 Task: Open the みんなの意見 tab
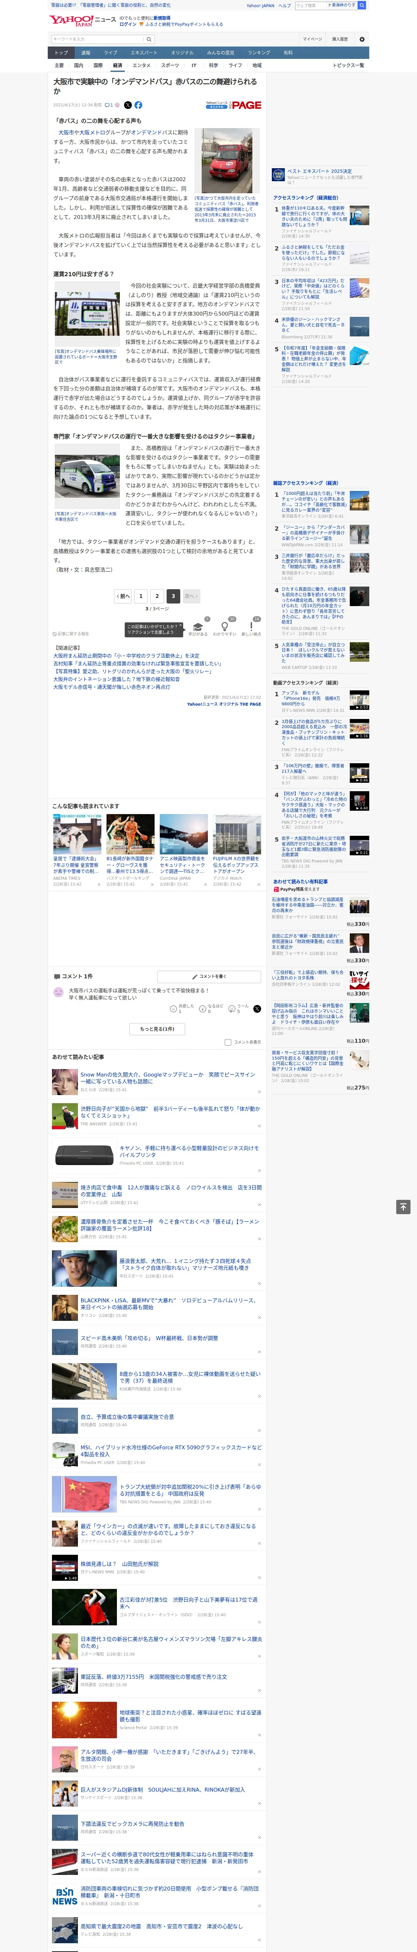pos(221,53)
